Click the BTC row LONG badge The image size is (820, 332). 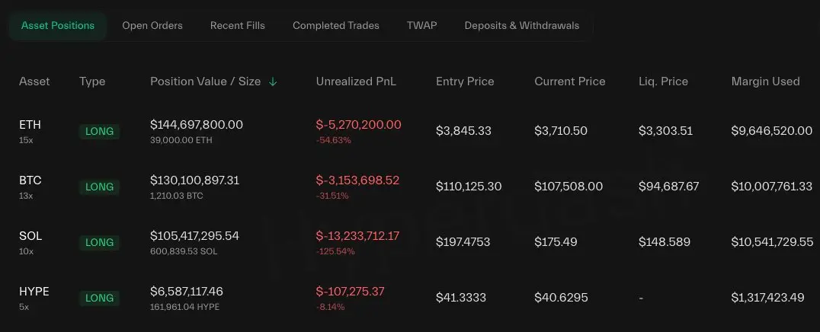click(99, 187)
